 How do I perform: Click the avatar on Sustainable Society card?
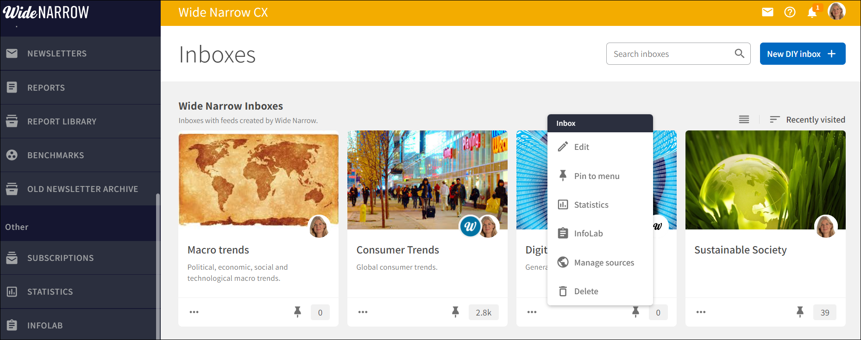point(826,226)
